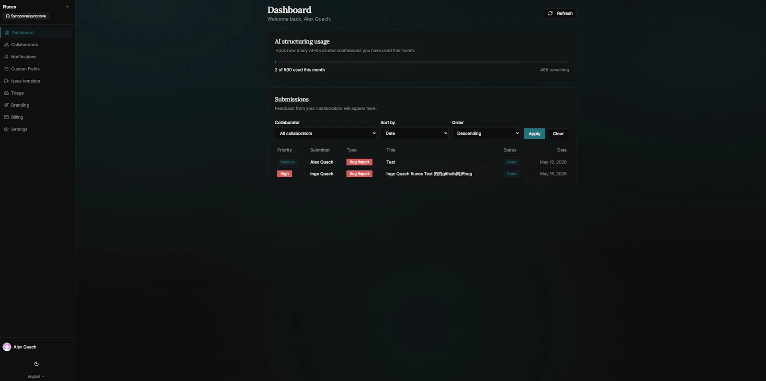This screenshot has height=381, width=766.
Task: Click Open status in the Test row
Action: click(511, 162)
